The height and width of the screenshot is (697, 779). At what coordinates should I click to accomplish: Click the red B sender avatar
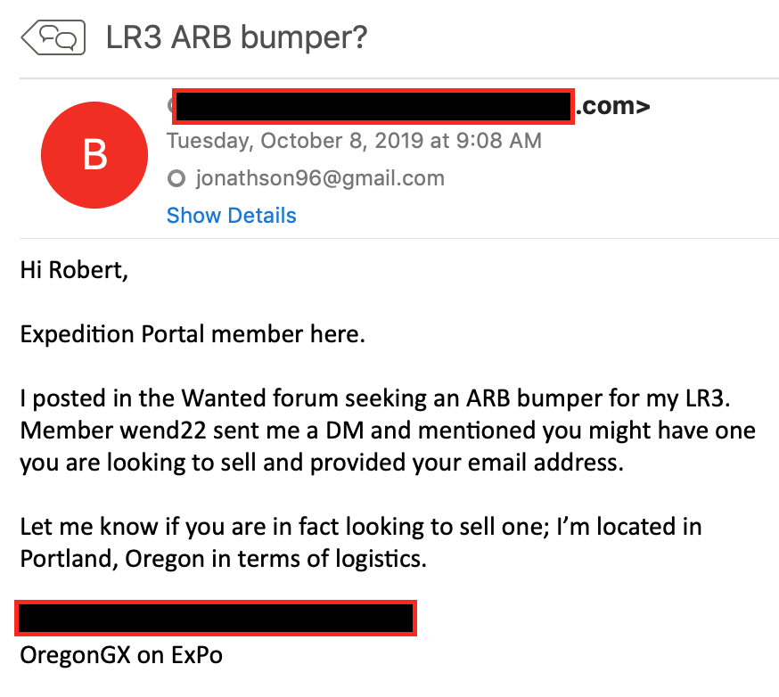click(94, 157)
